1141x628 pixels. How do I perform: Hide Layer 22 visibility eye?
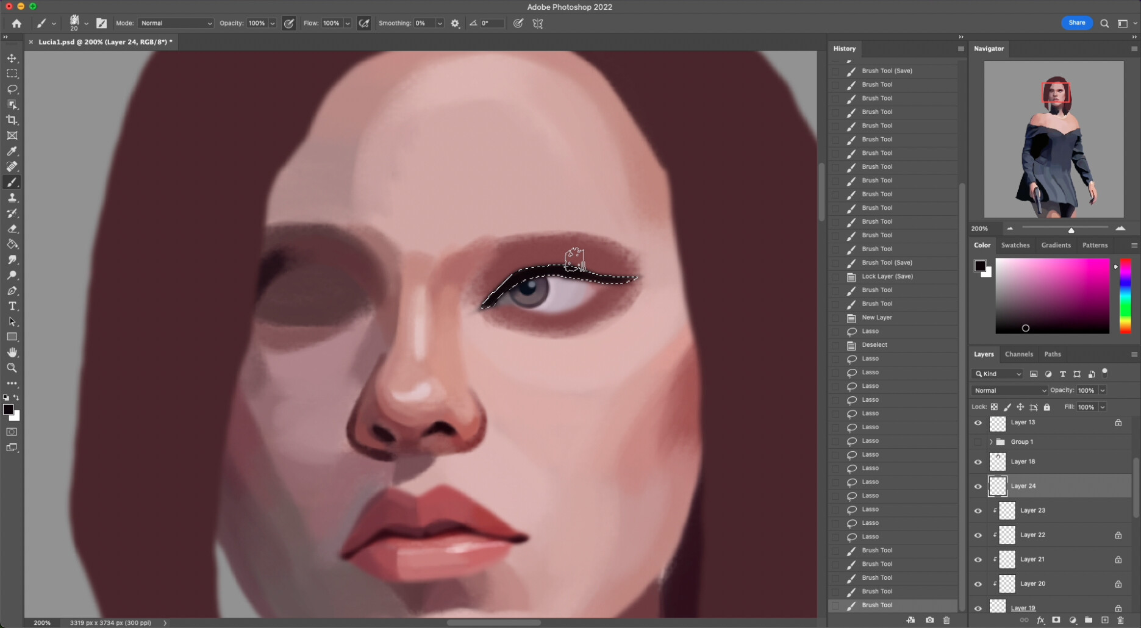click(x=978, y=535)
